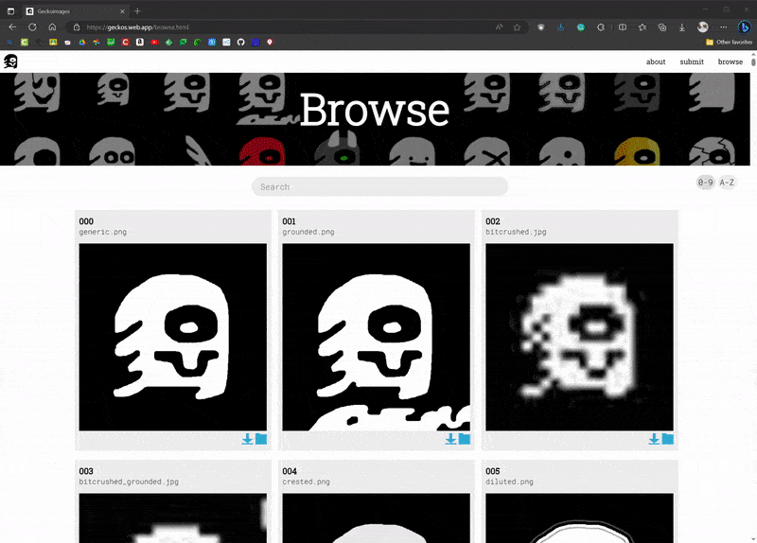Image resolution: width=757 pixels, height=543 pixels.
Task: Click the card number 003
Action: 86,471
